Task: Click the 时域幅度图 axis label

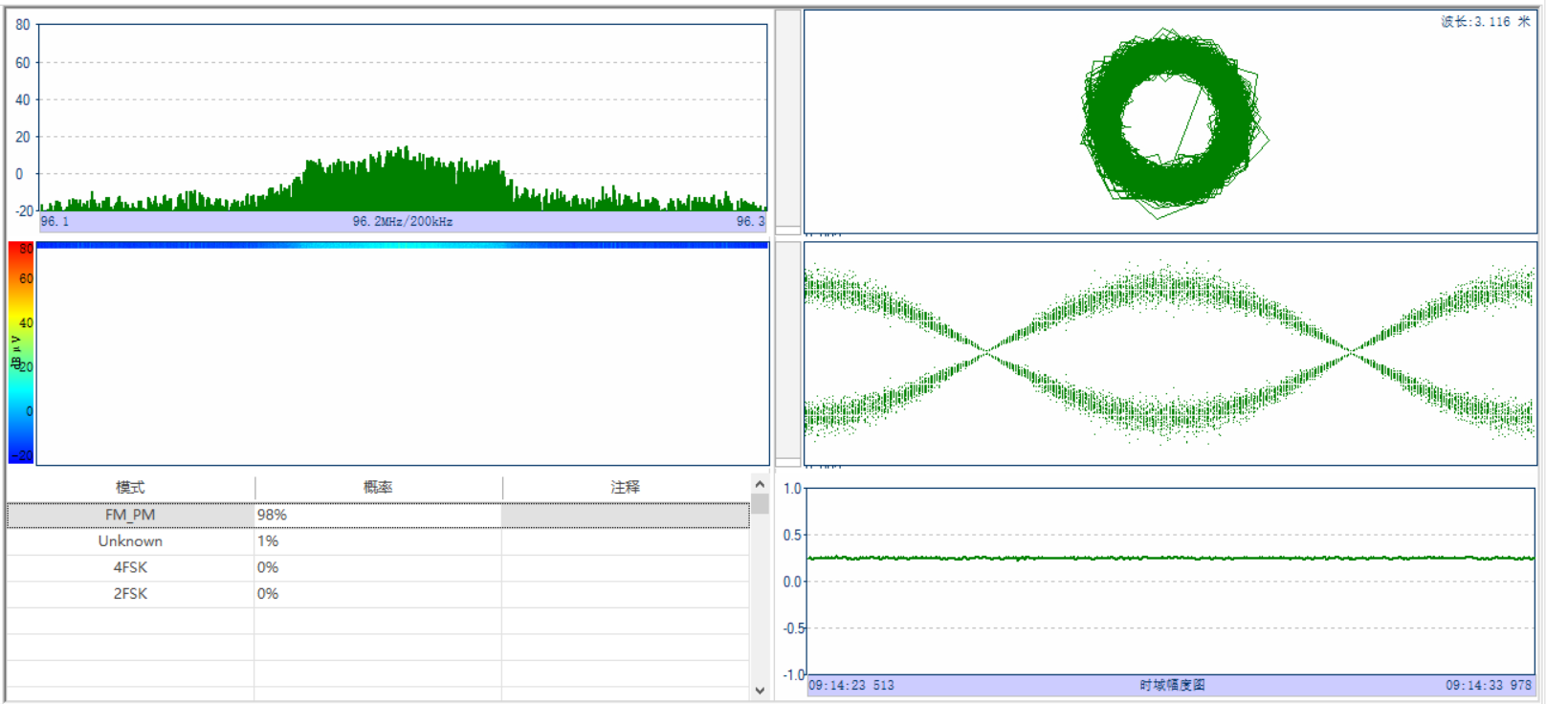Action: pos(1172,686)
